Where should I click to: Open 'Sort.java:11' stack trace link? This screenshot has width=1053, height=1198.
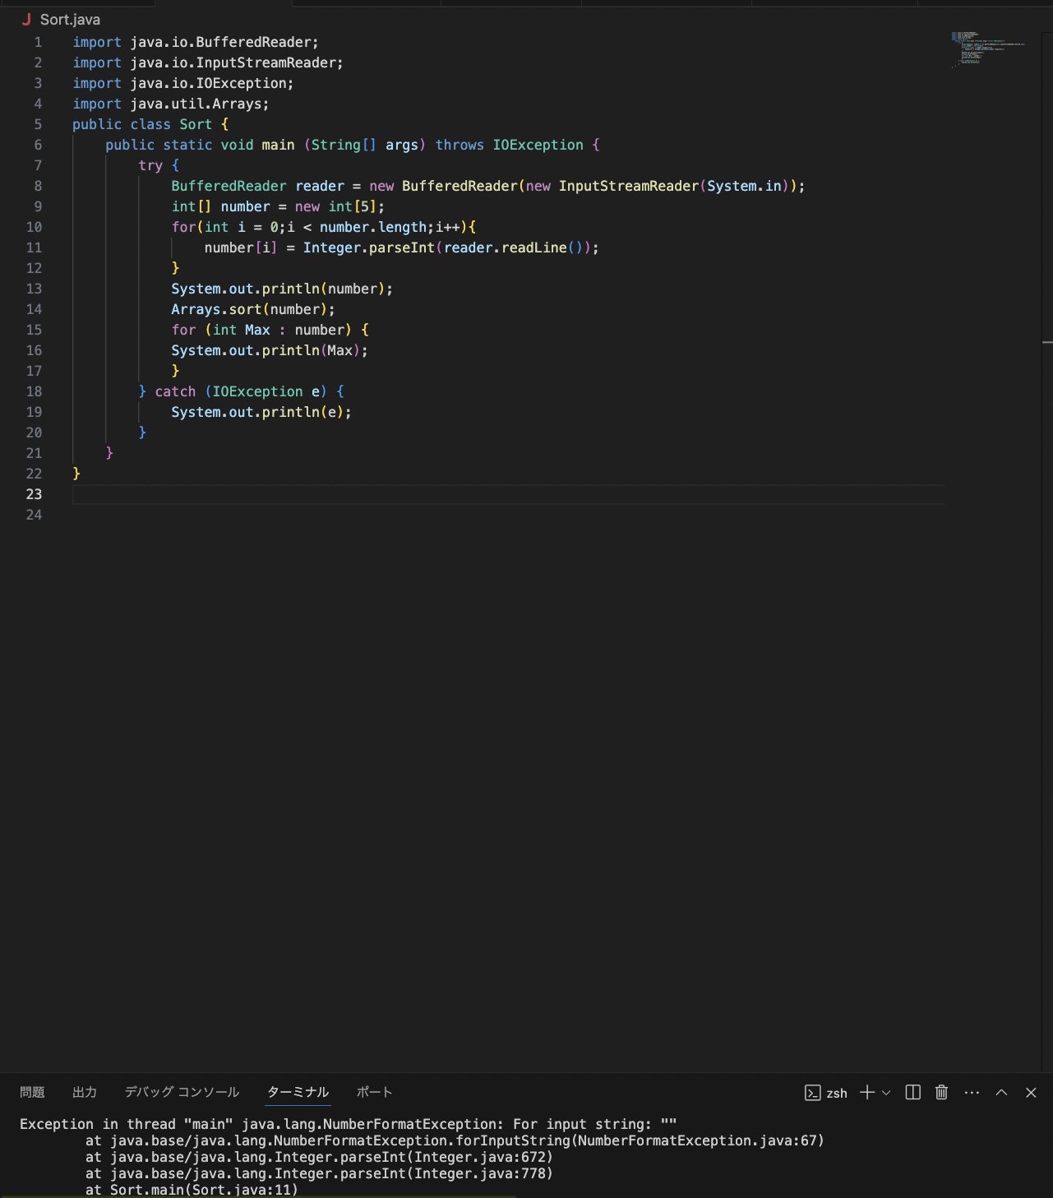point(241,1190)
